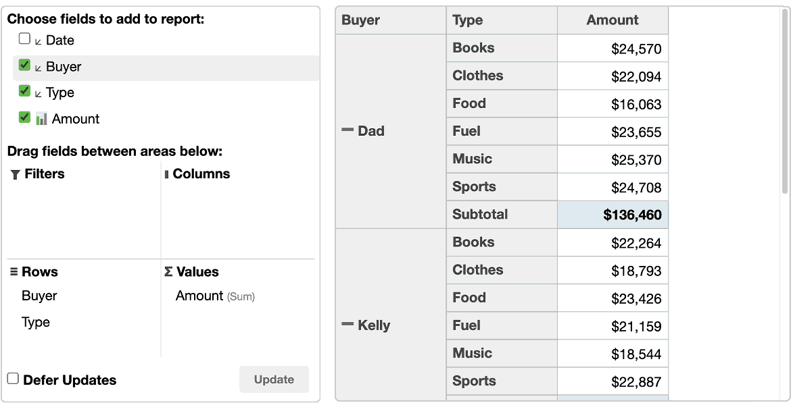This screenshot has width=791, height=405.
Task: Click the dimension arrow icon beside Type field
Action: coord(38,94)
